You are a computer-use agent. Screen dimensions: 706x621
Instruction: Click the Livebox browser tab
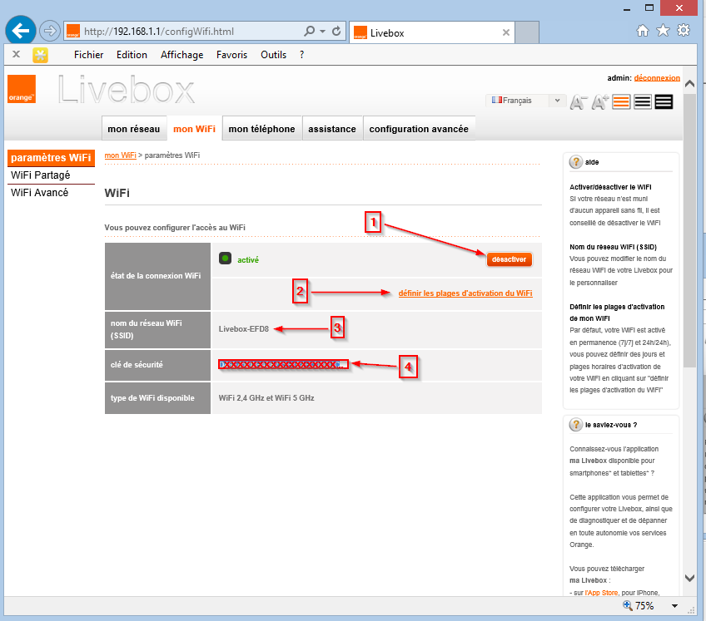coord(432,32)
